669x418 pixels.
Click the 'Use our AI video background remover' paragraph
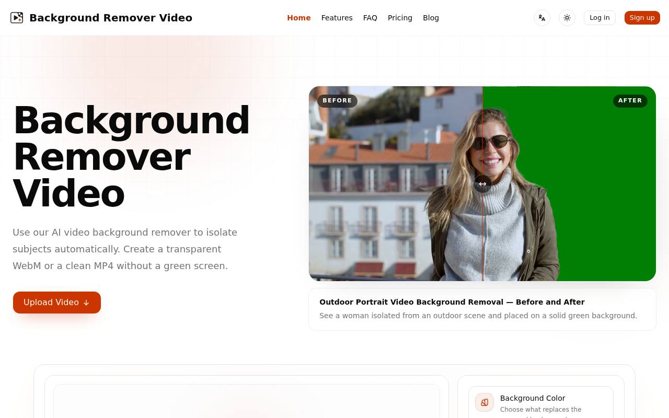click(125, 249)
